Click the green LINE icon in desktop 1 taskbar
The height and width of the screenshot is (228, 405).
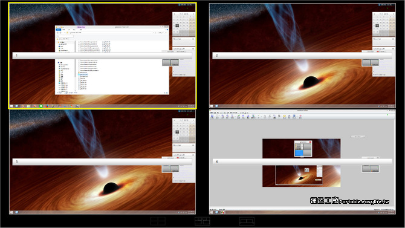41,106
